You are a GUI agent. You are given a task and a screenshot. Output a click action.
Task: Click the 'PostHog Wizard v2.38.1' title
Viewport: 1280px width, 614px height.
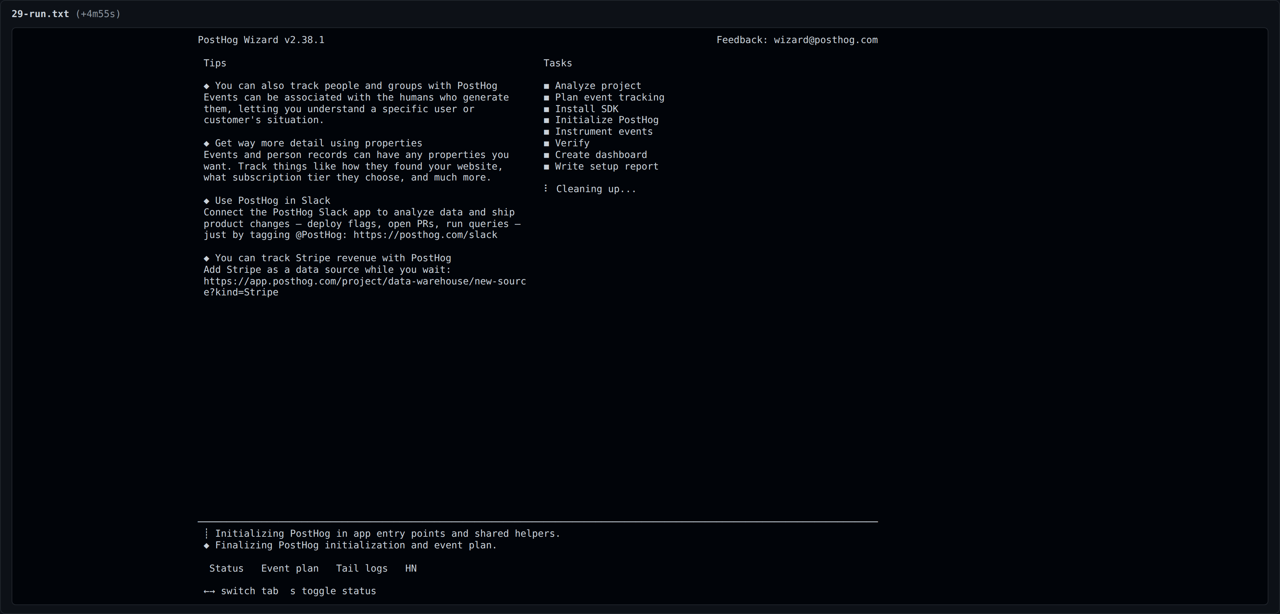point(261,40)
